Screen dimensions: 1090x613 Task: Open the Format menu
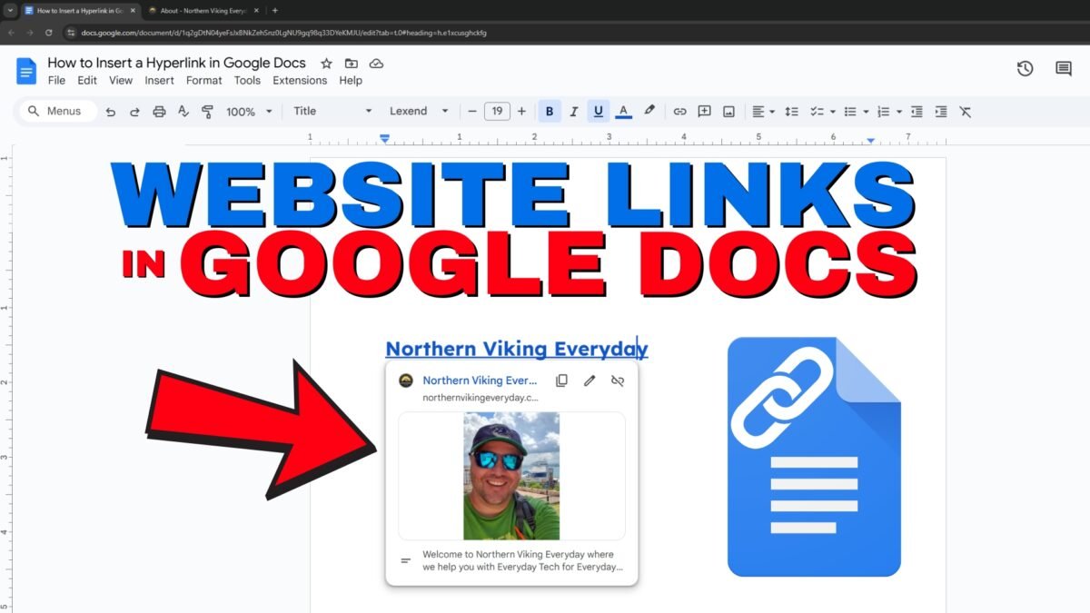(204, 80)
